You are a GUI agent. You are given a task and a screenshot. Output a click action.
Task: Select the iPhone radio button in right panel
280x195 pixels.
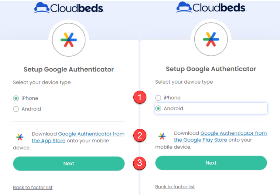coord(158,98)
